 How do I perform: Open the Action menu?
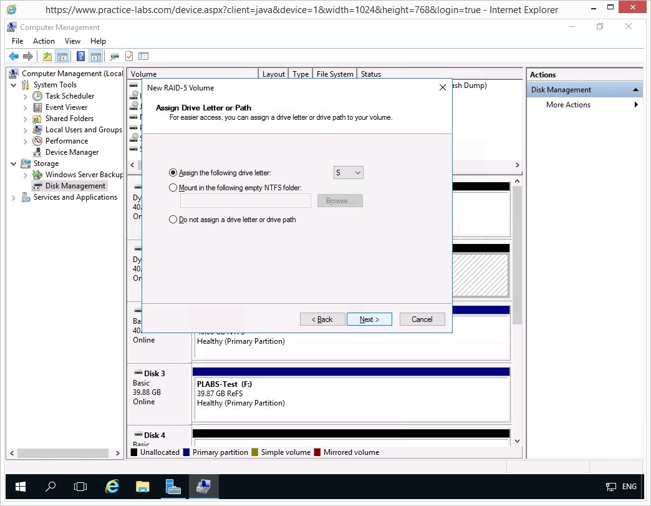coord(44,41)
